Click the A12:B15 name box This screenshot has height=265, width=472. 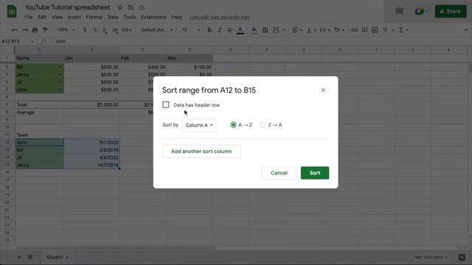18,41
